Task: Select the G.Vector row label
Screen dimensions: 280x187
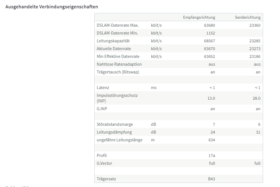Action: [104, 163]
